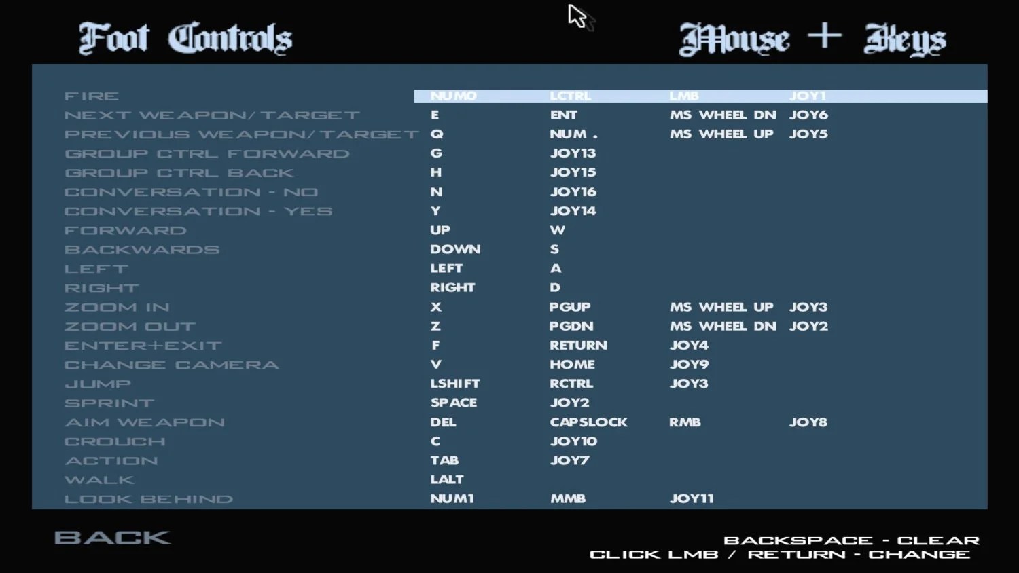This screenshot has height=573, width=1019.
Task: Choose the GROUP CTRL BACK entry
Action: coord(509,173)
